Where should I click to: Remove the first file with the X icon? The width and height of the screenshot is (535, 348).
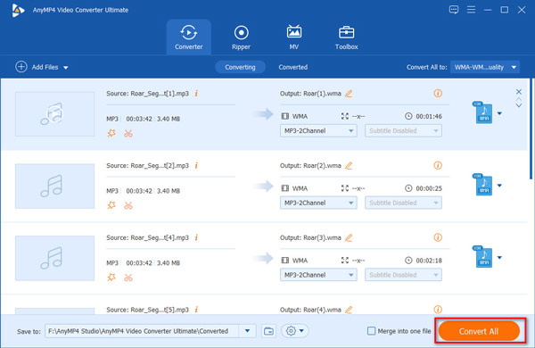[519, 92]
